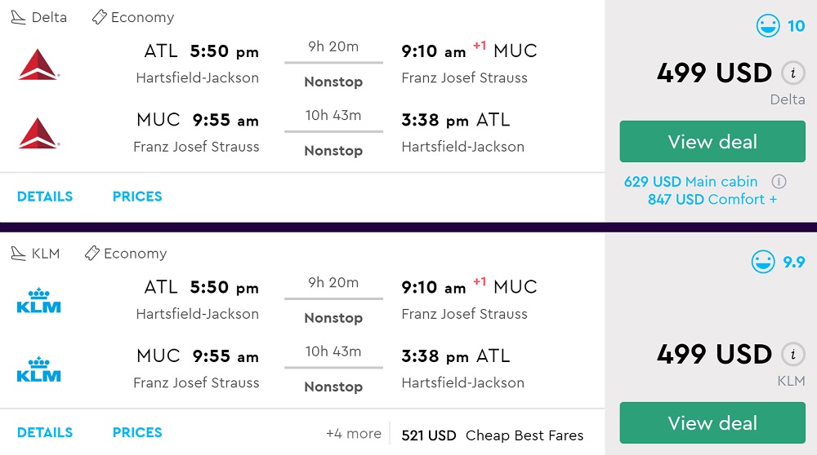Image resolution: width=817 pixels, height=455 pixels.
Task: Open DETAILS for the KLM flight
Action: click(45, 432)
